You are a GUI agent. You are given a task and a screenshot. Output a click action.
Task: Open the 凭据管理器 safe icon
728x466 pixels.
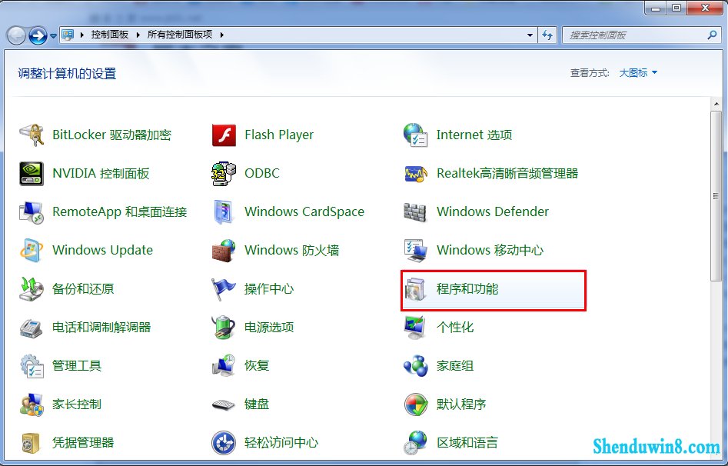point(32,443)
